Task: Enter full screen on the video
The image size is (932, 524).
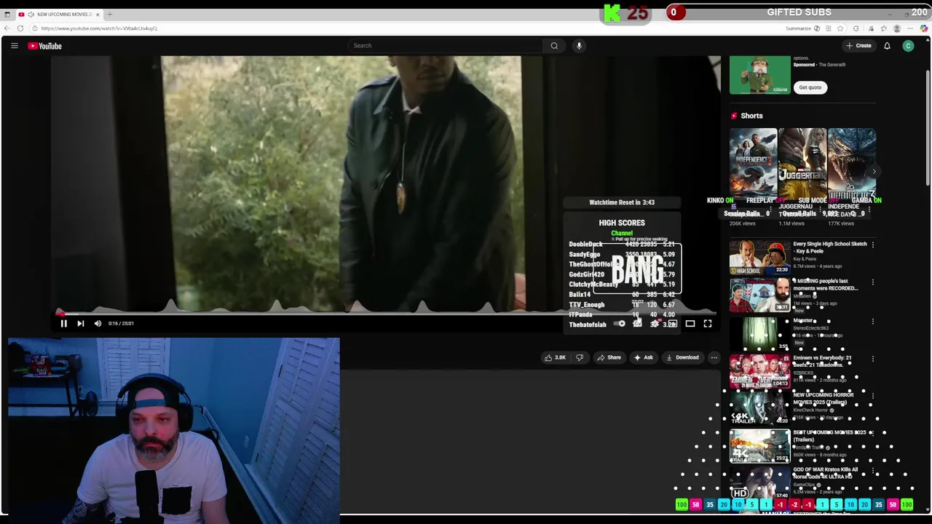Action: coord(707,324)
